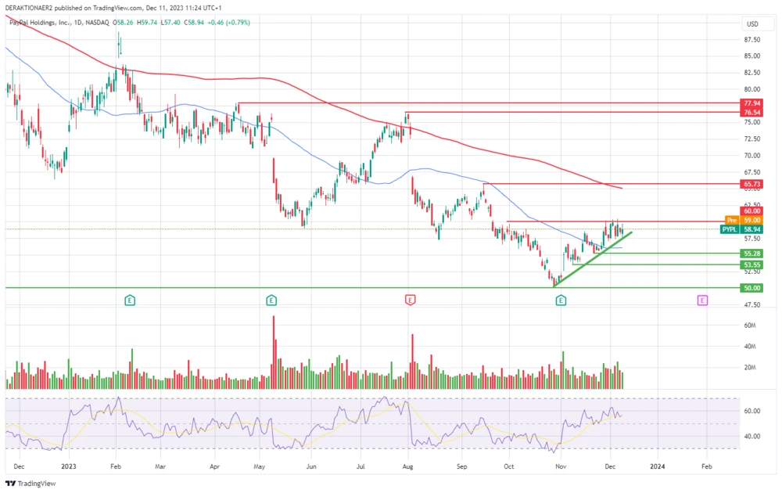This screenshot has width=782, height=493.
Task: Click the red 65.73 price level label
Action: click(x=752, y=184)
